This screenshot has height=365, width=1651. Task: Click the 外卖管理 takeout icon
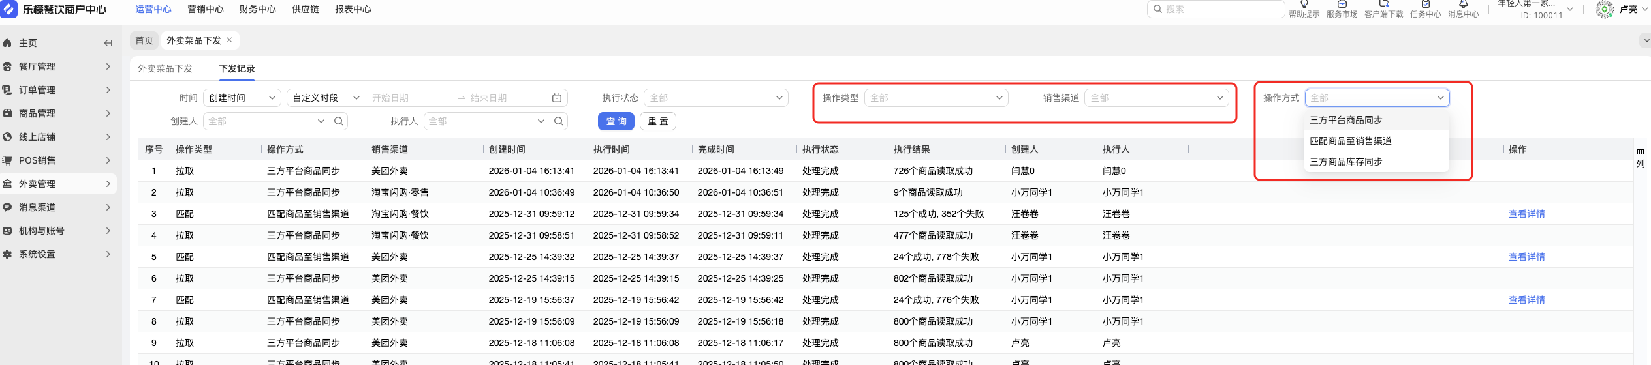7,184
